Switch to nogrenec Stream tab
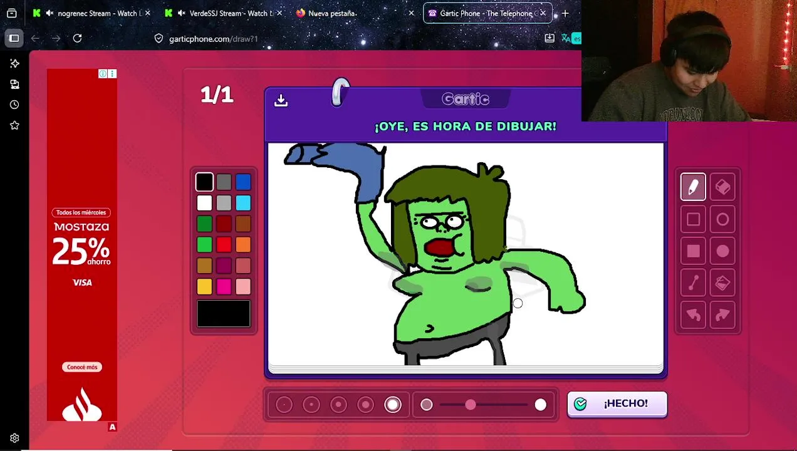797x451 pixels. (x=91, y=13)
